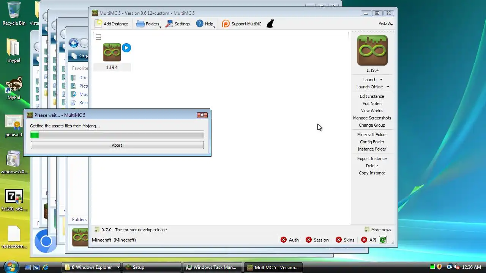Click Copy Instance
Viewport: 486px width, 273px height.
click(372, 173)
